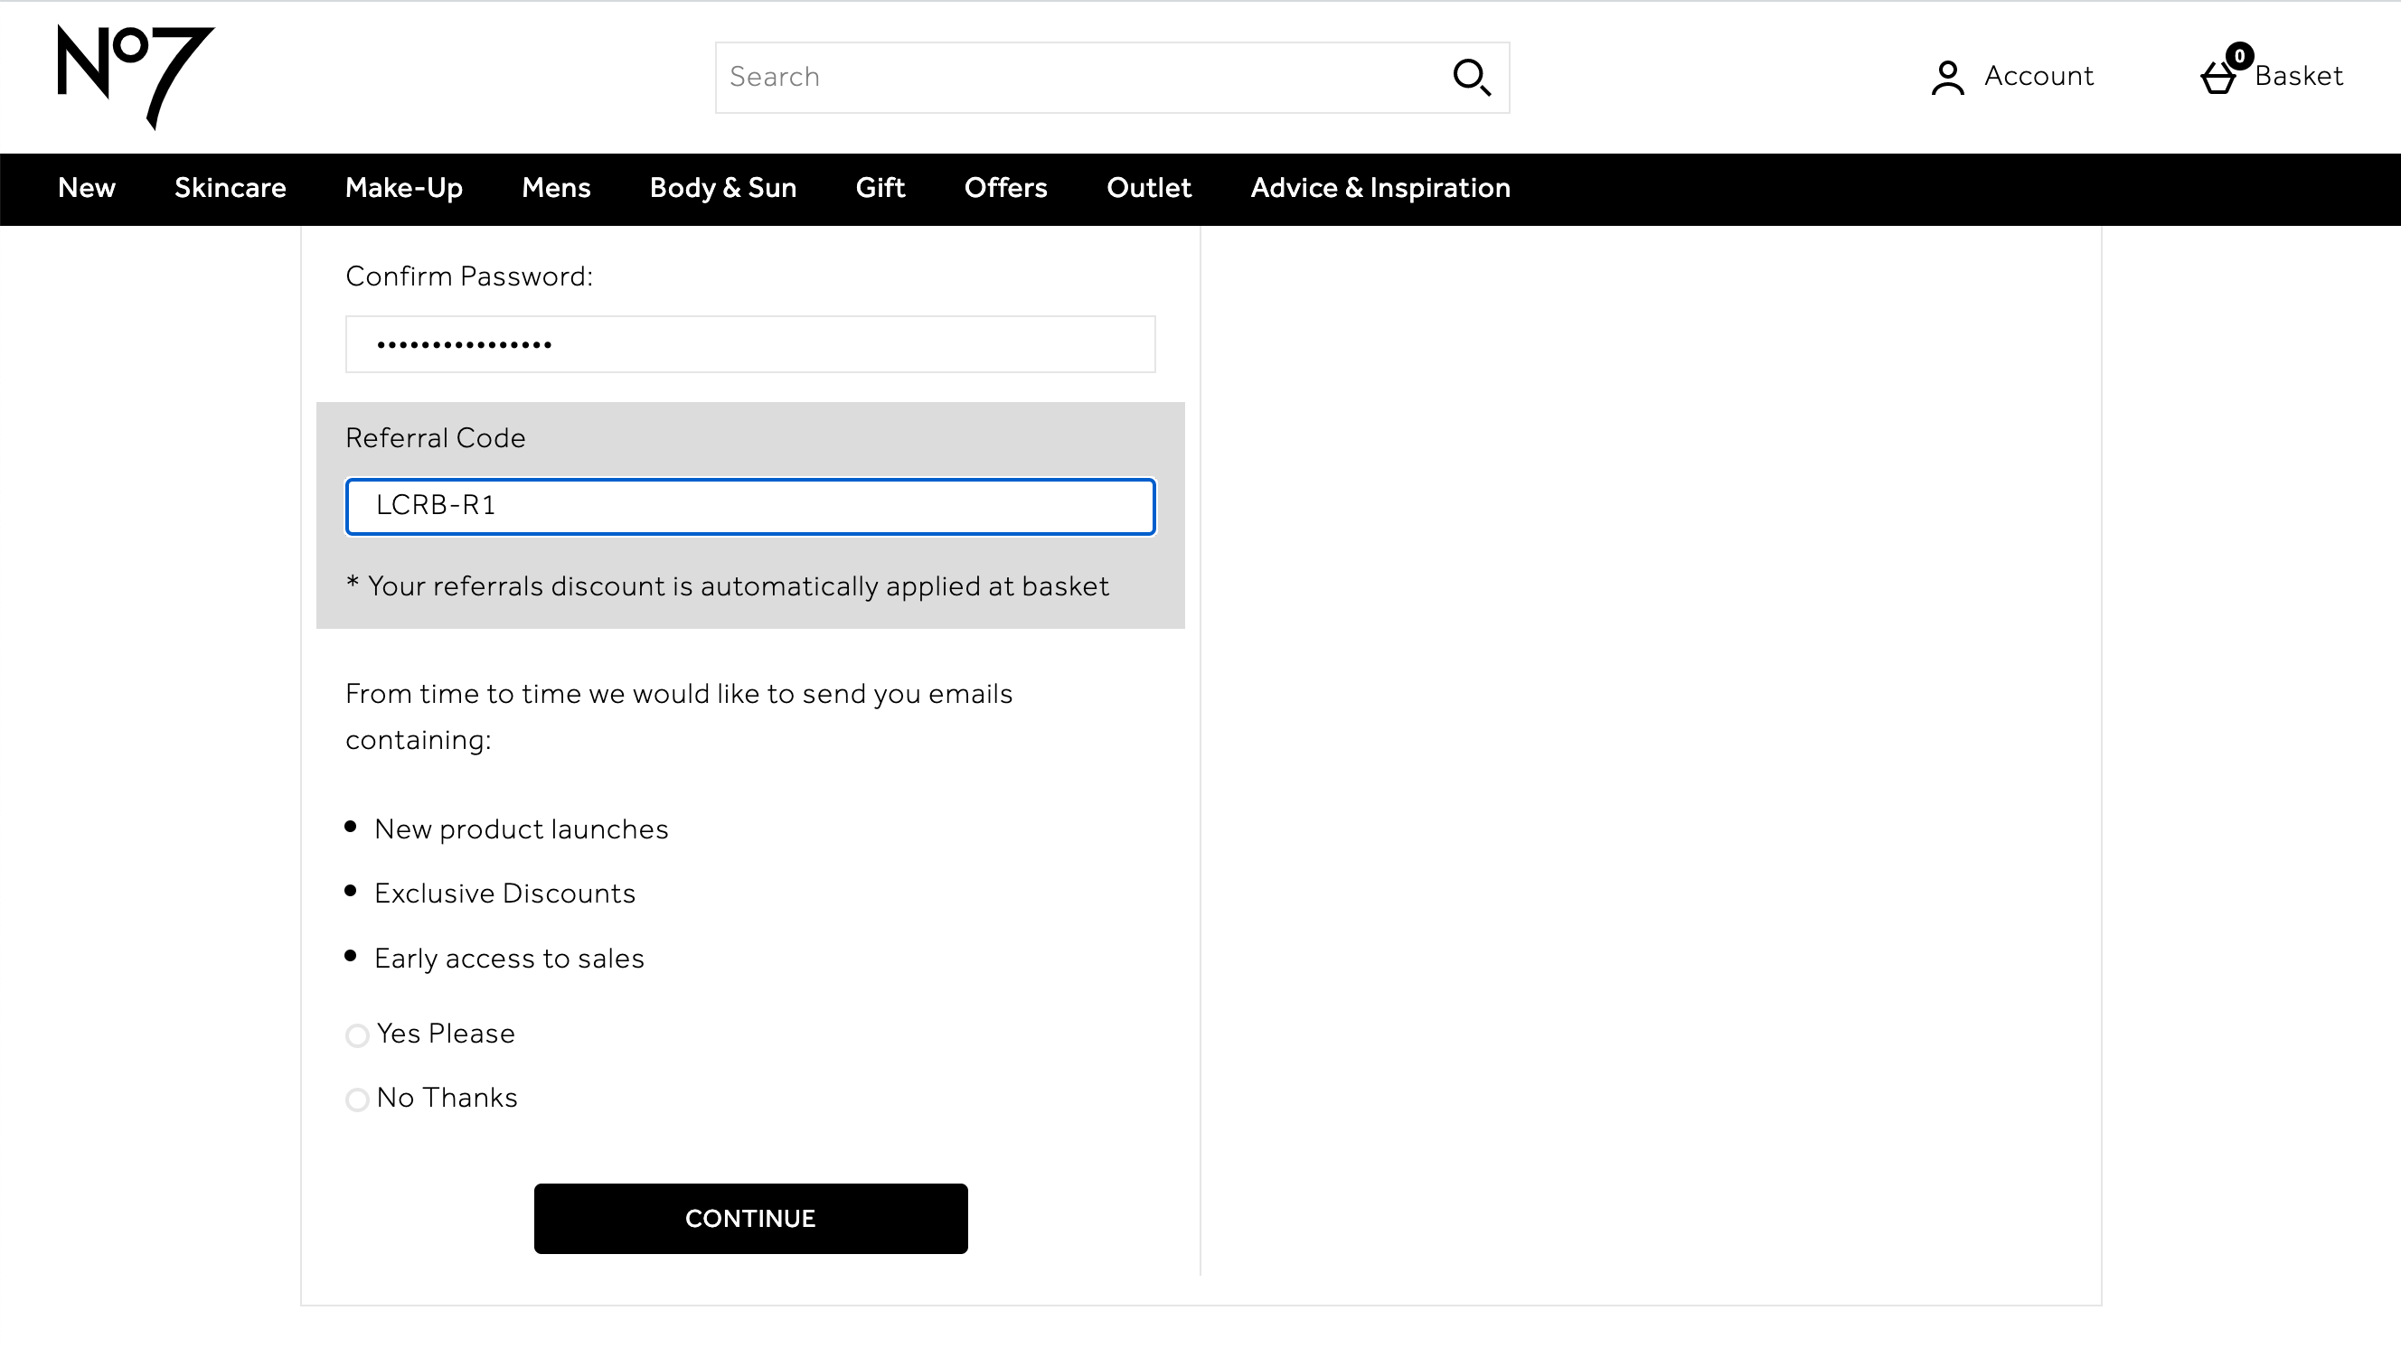Click the CONTINUE button
The image size is (2401, 1348).
[750, 1218]
